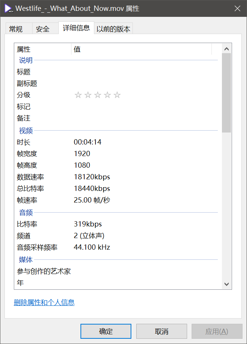Select the data rate value 18120kbps
This screenshot has height=344, width=247.
click(92, 177)
